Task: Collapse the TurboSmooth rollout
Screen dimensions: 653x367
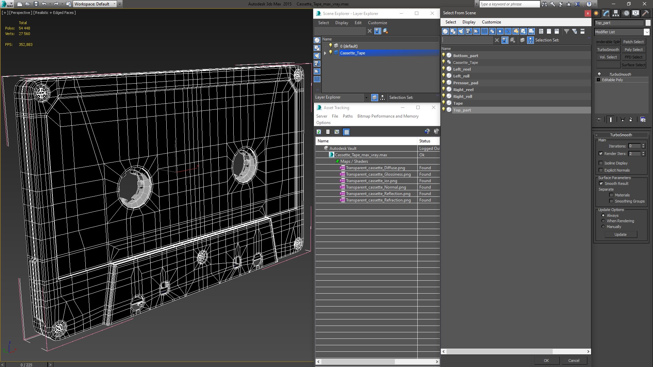Action: (597, 135)
